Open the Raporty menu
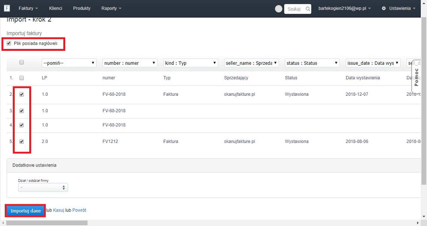The height and width of the screenshot is (226, 427). click(x=111, y=8)
